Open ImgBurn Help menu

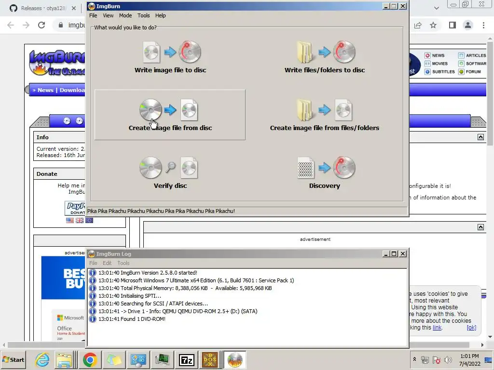coord(160,15)
